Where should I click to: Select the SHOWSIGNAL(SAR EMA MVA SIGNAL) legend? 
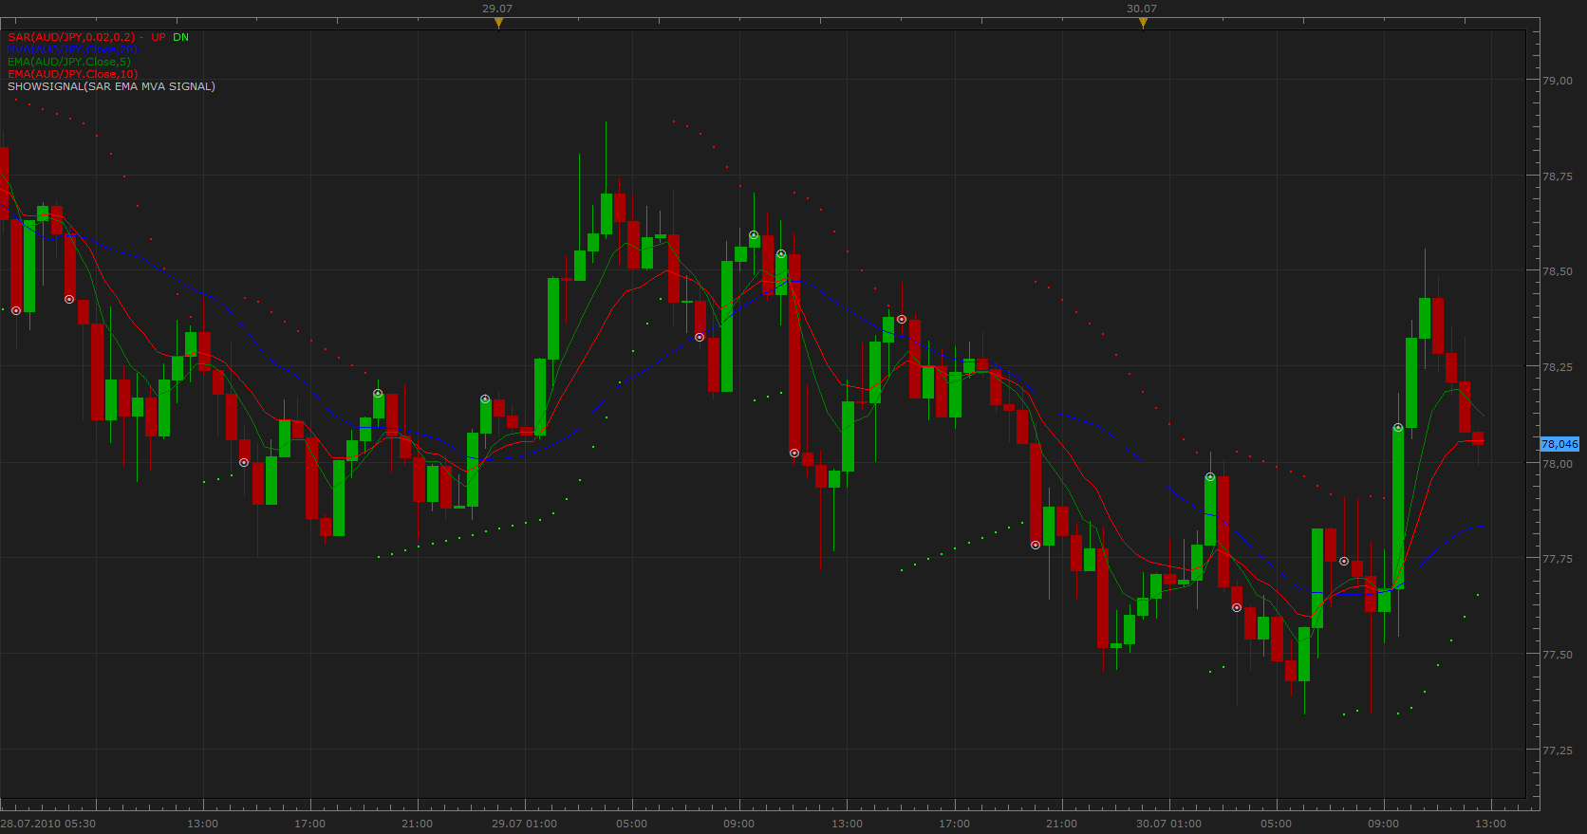click(x=111, y=86)
